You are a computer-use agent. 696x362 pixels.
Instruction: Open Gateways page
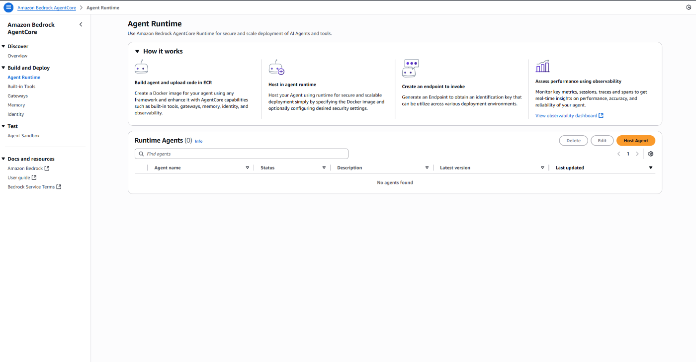click(x=18, y=96)
